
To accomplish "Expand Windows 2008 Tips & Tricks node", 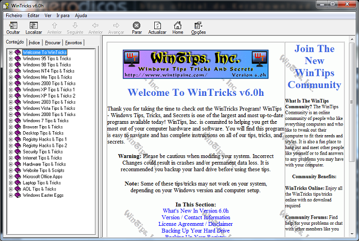I will tap(11, 114).
